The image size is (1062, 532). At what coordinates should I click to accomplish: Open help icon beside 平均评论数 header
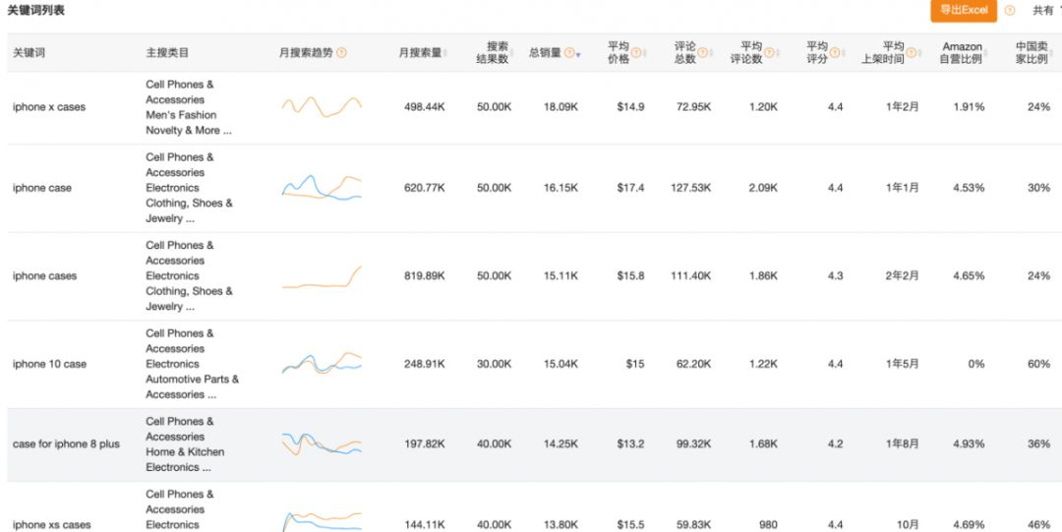click(769, 53)
